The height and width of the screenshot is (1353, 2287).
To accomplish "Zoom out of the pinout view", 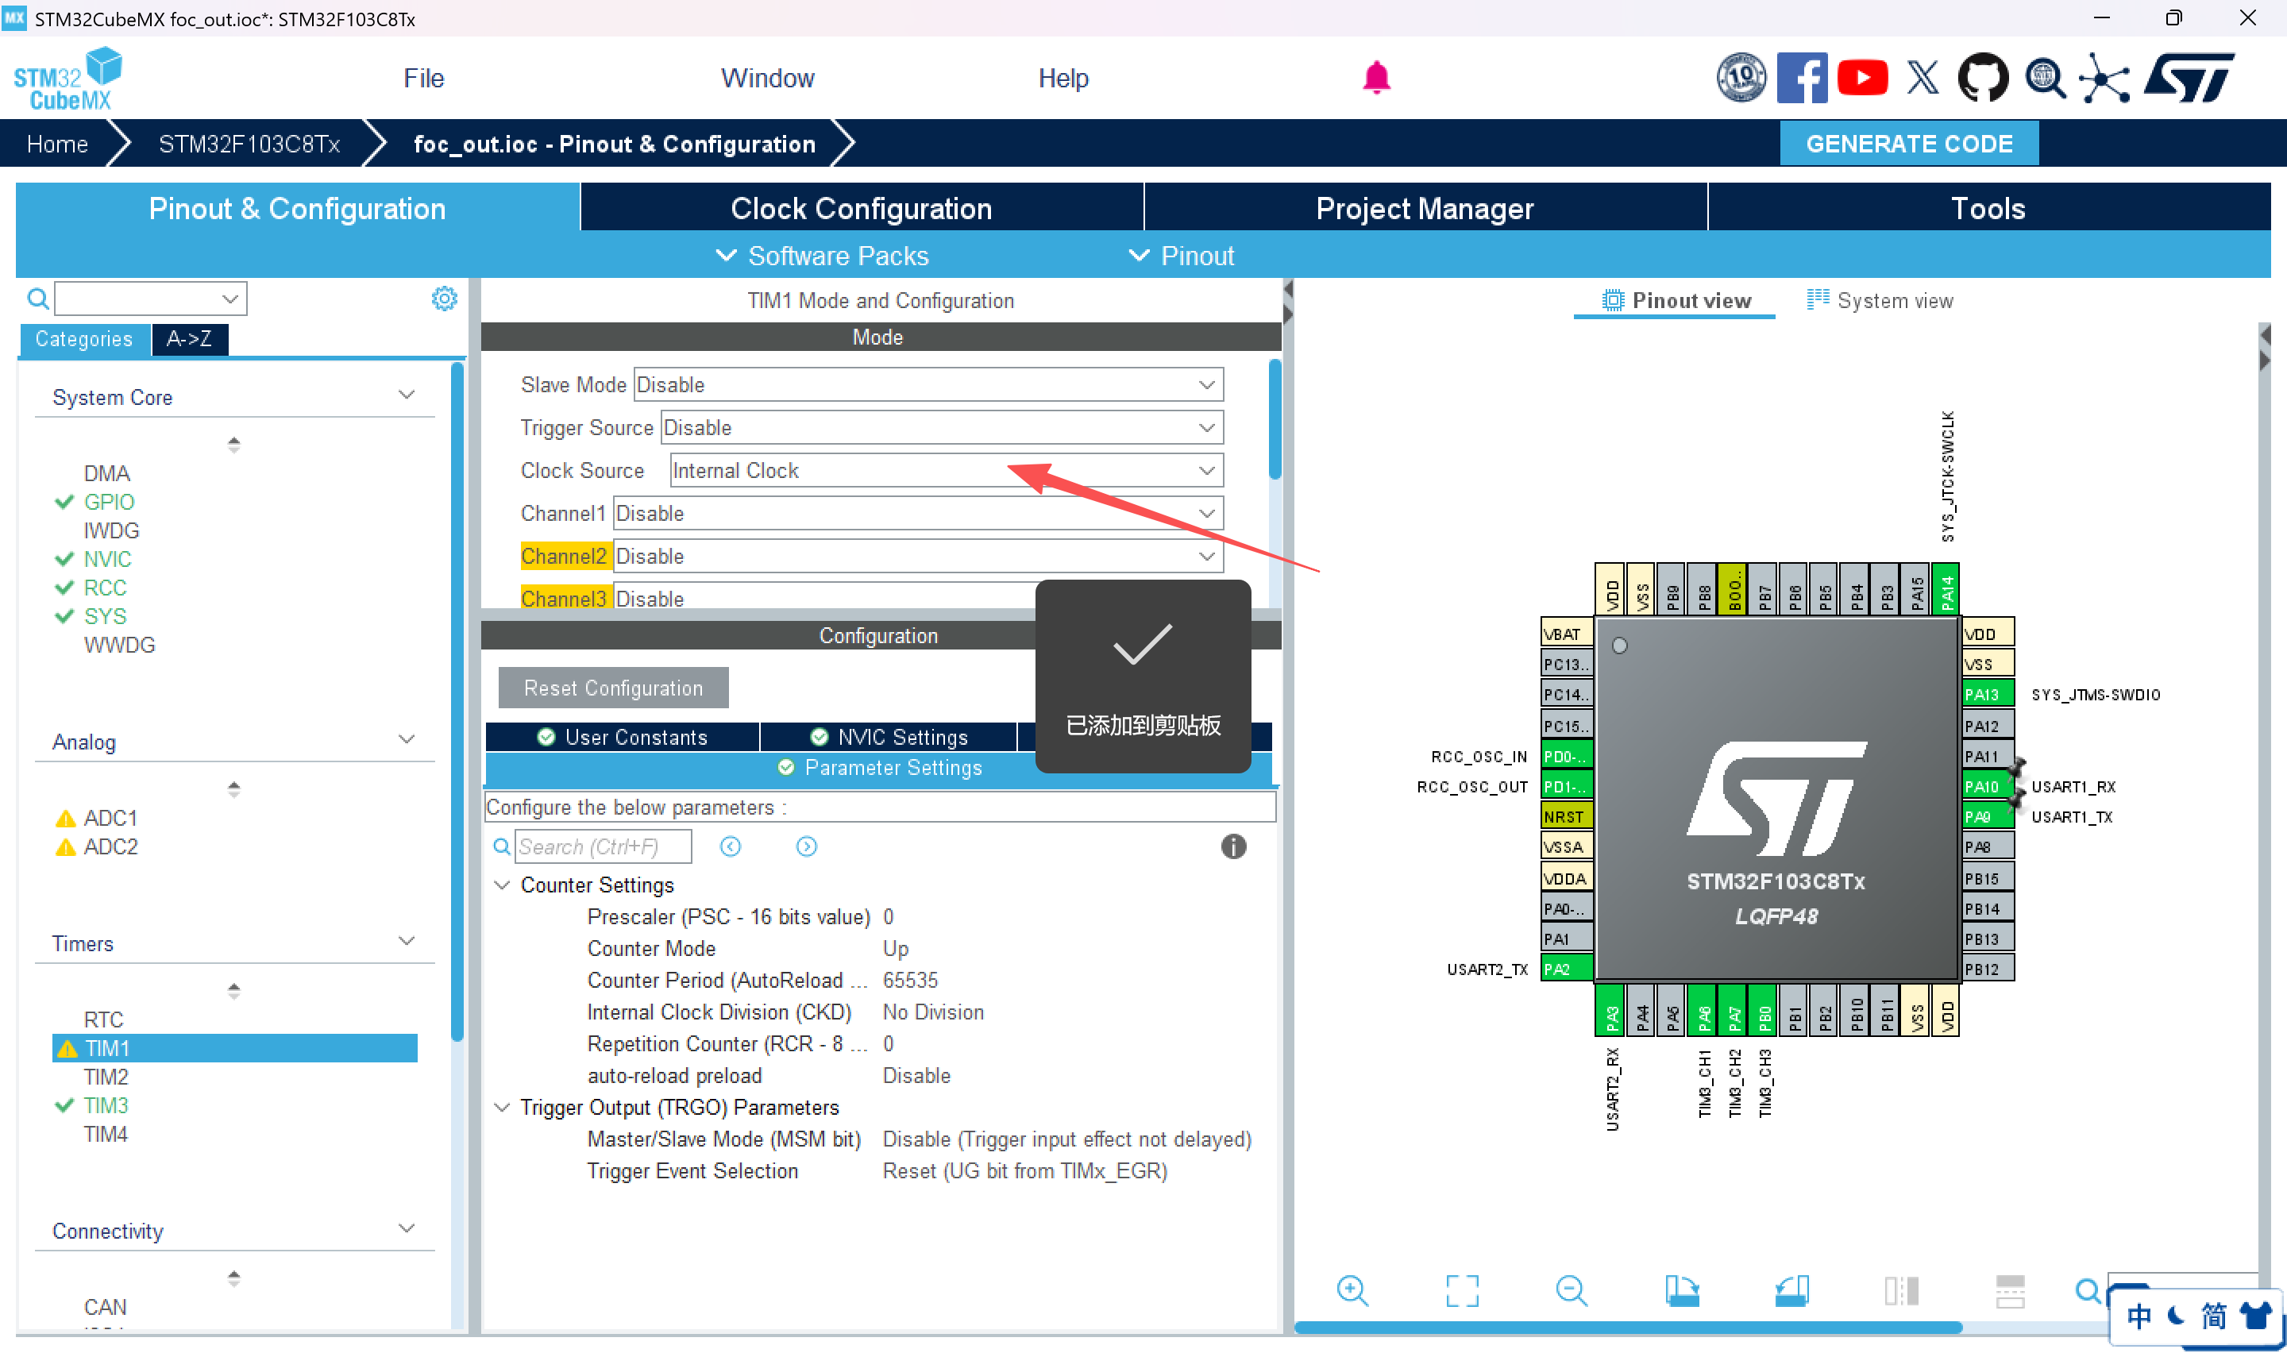I will (1571, 1290).
